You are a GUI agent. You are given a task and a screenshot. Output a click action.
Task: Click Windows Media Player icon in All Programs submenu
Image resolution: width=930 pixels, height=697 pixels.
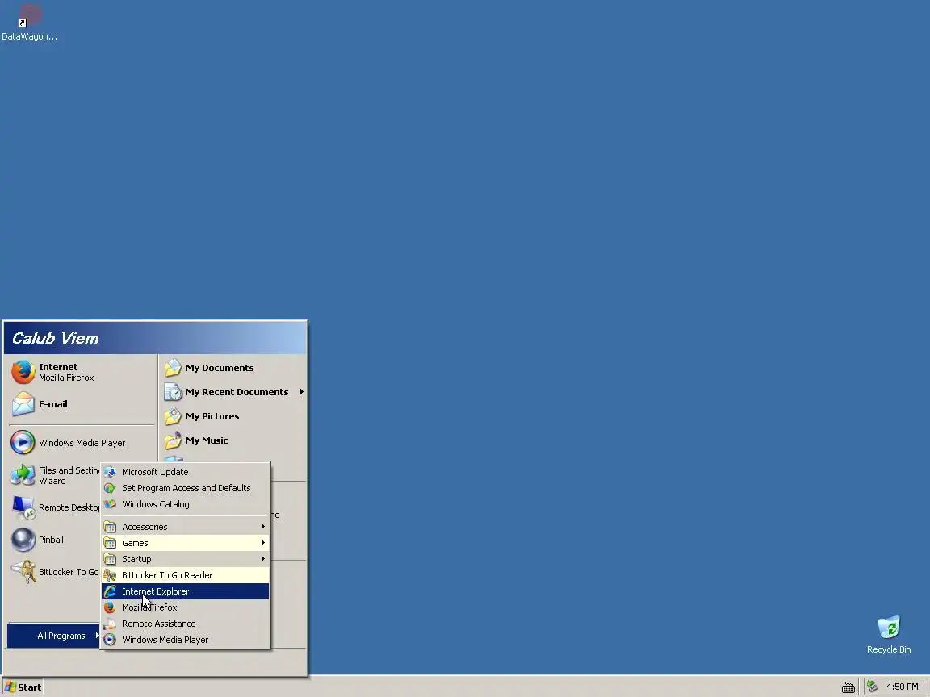tap(110, 640)
